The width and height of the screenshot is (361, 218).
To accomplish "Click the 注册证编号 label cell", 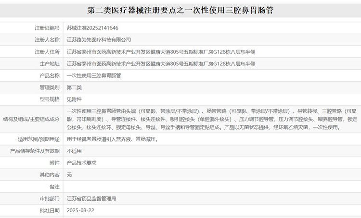I will [47, 28].
